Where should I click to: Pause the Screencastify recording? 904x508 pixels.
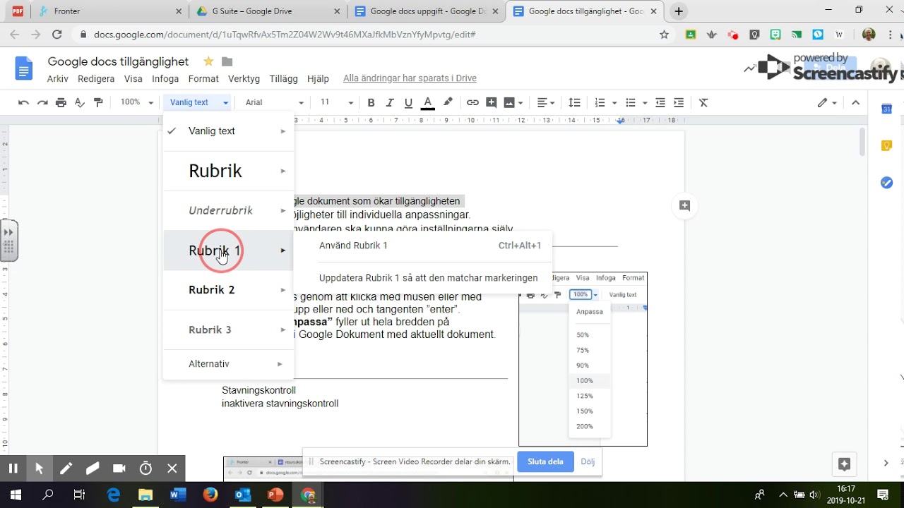[x=13, y=468]
